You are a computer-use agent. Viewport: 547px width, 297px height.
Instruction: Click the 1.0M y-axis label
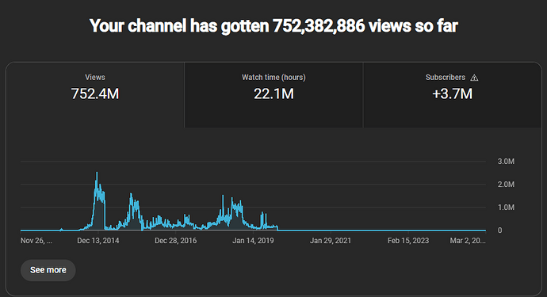[506, 208]
